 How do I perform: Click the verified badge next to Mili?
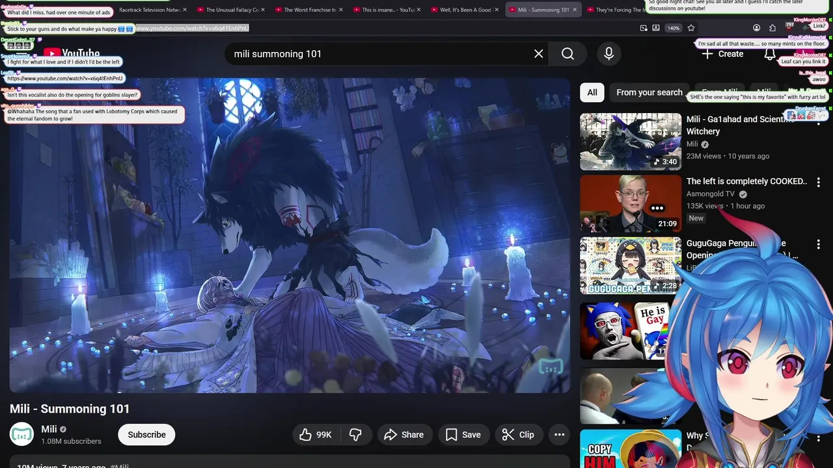coord(63,430)
